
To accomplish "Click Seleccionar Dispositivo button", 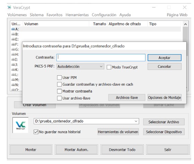I will 164,132.
